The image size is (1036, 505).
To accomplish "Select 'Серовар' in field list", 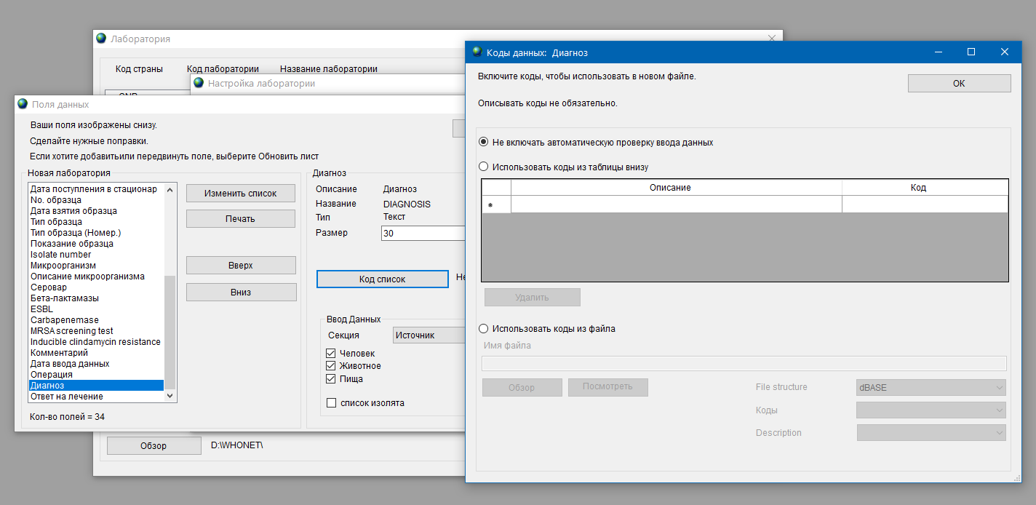I will point(97,287).
